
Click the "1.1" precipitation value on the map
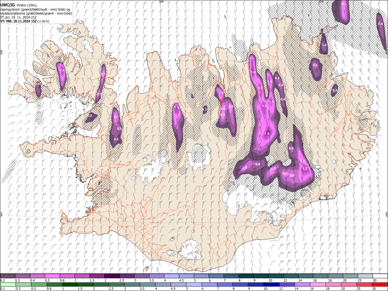tap(271, 102)
